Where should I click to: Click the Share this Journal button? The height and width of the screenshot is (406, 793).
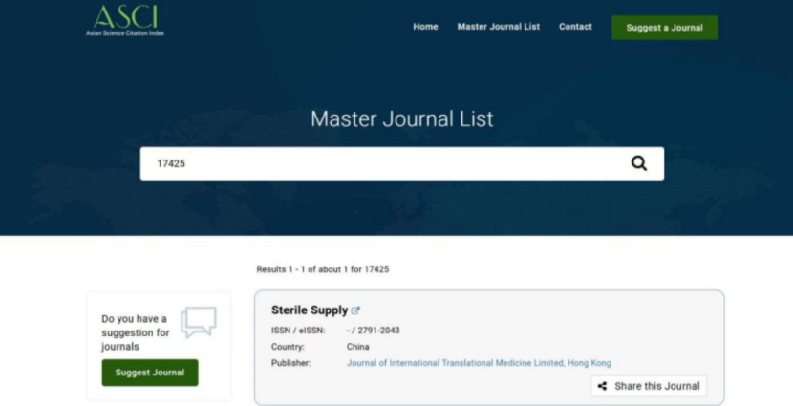click(649, 386)
